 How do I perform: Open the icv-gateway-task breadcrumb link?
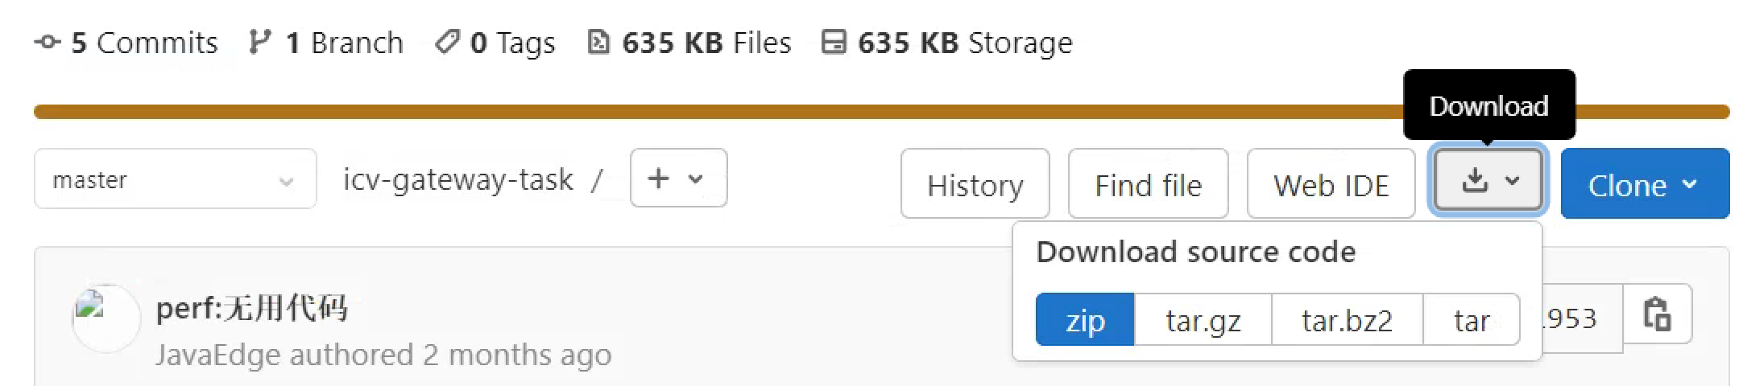pyautogui.click(x=457, y=179)
